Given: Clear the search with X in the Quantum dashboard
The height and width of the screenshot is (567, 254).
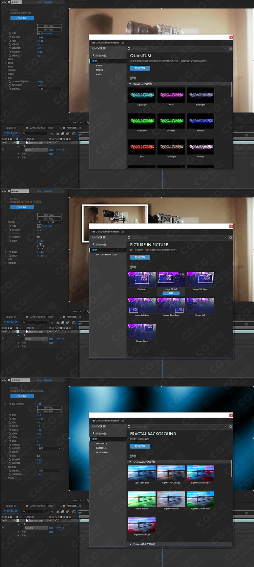Looking at the screenshot, I should [x=226, y=48].
